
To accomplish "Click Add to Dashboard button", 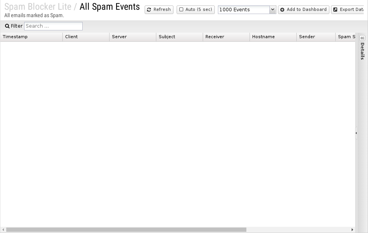I will pos(303,10).
